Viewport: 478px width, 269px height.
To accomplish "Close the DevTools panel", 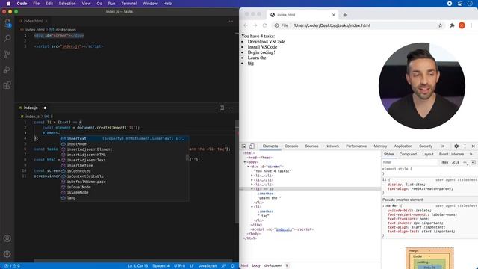I will click(473, 146).
